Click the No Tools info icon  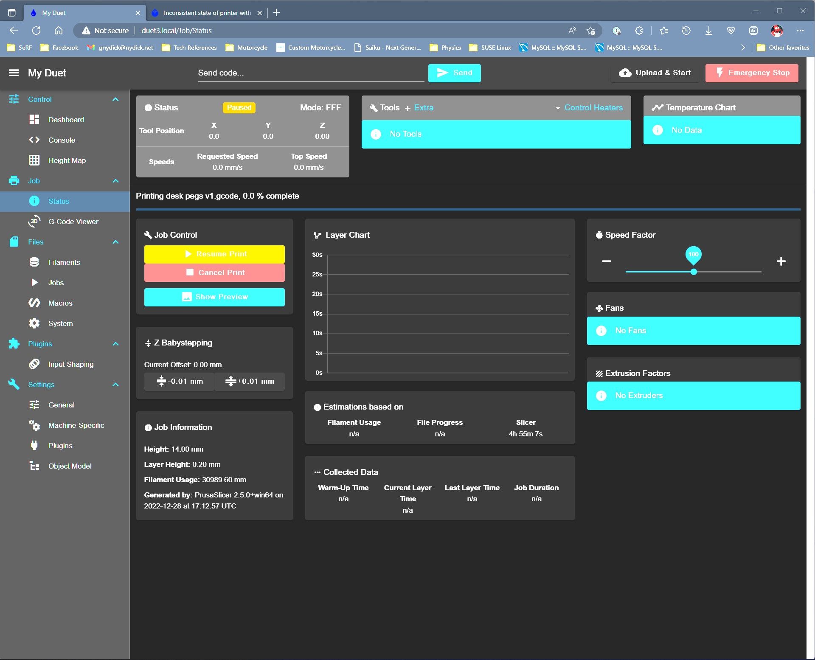click(x=376, y=134)
